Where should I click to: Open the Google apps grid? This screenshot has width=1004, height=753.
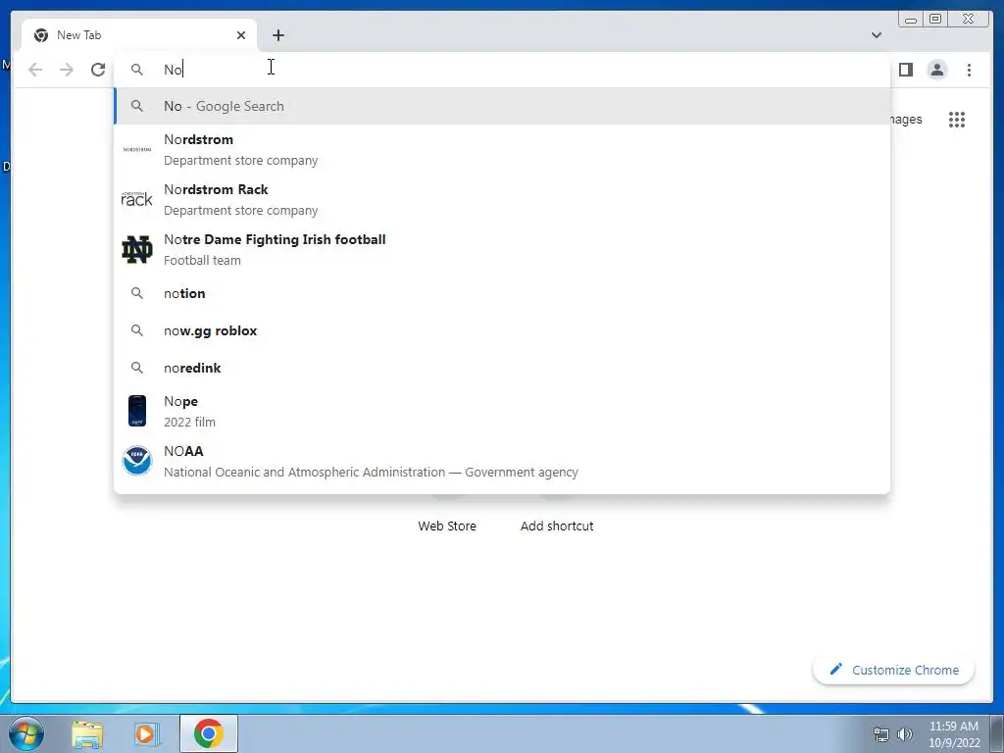point(957,120)
